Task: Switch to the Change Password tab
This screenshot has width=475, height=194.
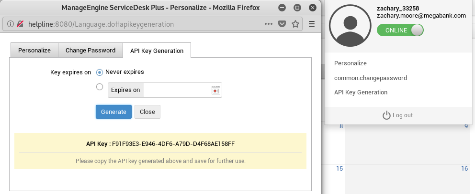Action: click(x=90, y=51)
